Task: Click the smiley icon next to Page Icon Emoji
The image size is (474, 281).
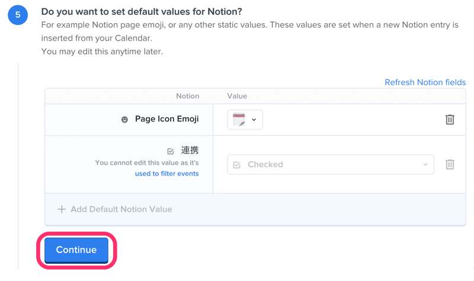Action: point(124,120)
